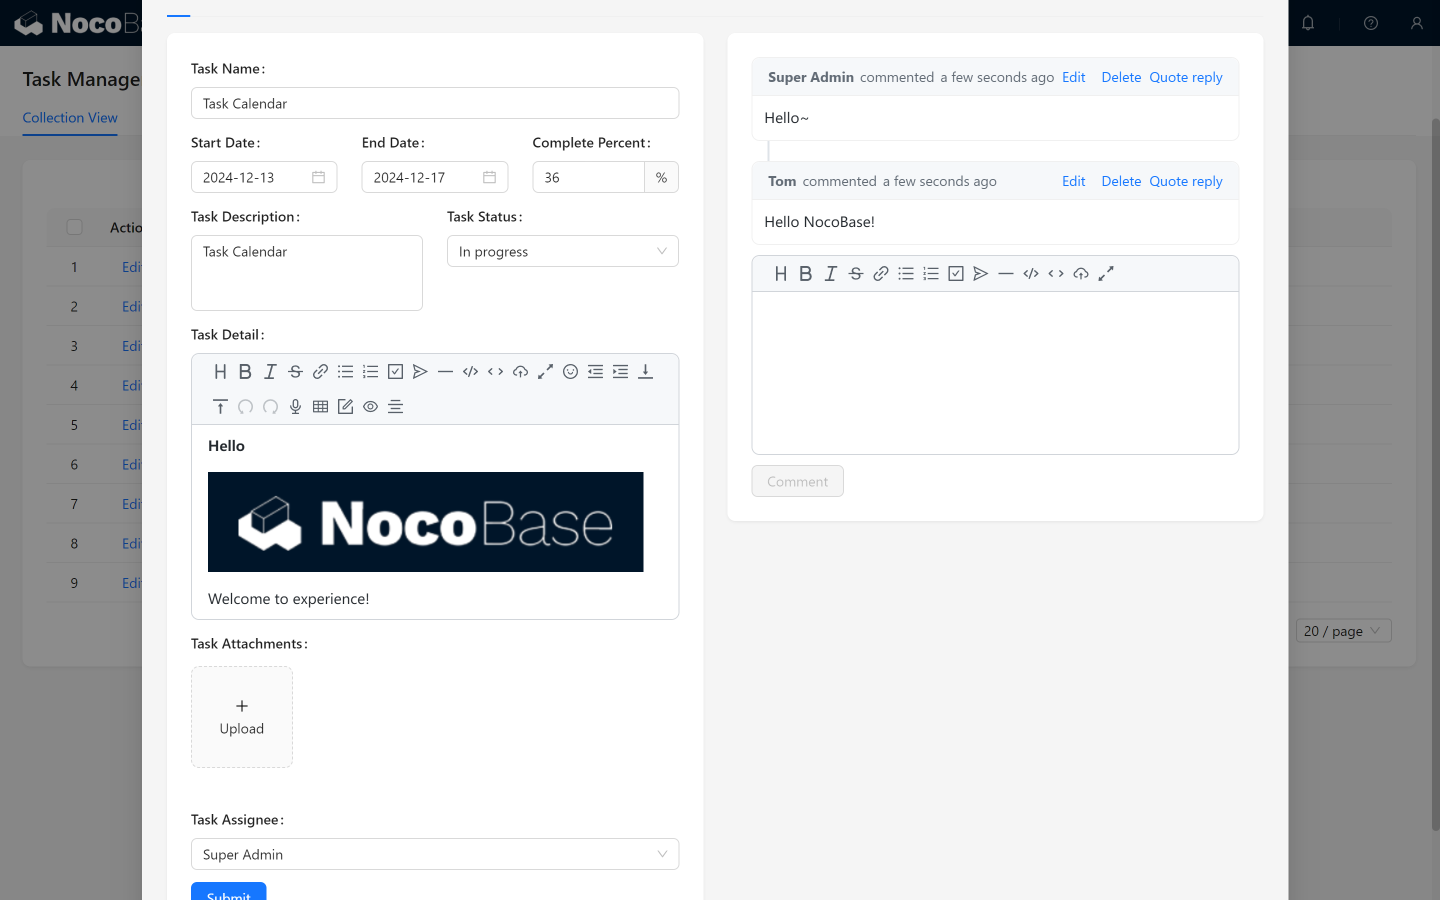This screenshot has width=1440, height=900.
Task: Toggle fullscreen in Task Detail editor
Action: coord(545,372)
